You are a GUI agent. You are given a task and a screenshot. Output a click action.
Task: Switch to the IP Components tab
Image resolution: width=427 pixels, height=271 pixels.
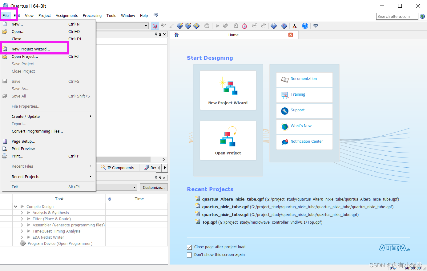pyautogui.click(x=118, y=168)
